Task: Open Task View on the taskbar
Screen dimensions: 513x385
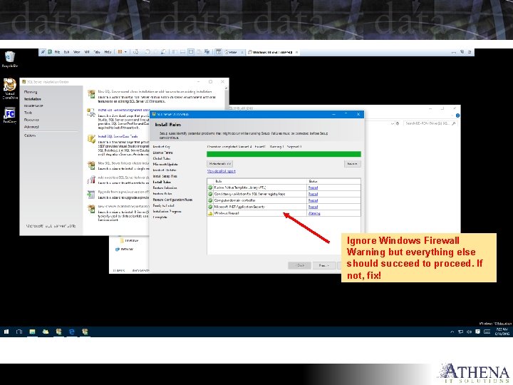Action: [19, 332]
